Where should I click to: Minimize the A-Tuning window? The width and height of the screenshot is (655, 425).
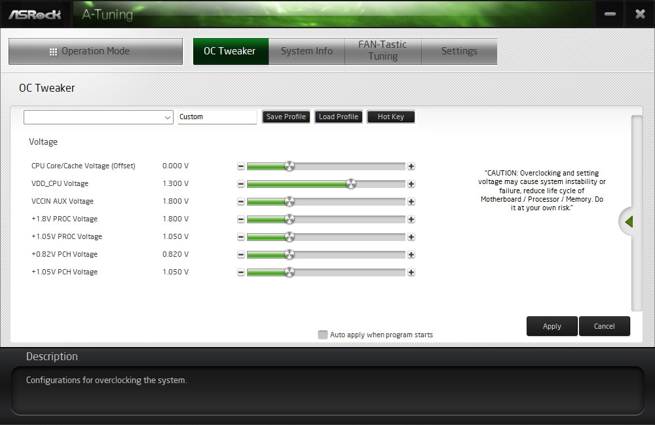(610, 14)
